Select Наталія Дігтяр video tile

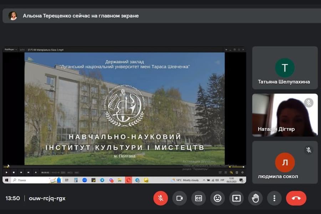click(285, 115)
